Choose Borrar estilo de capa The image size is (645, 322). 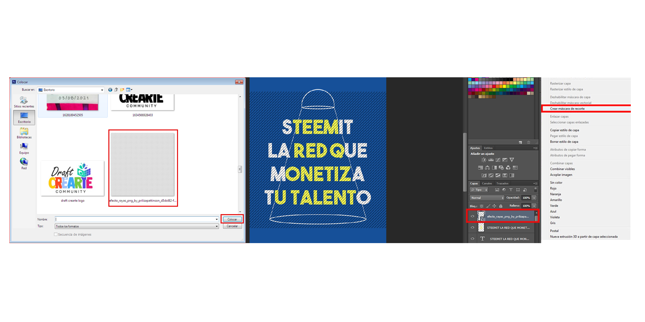pyautogui.click(x=564, y=142)
